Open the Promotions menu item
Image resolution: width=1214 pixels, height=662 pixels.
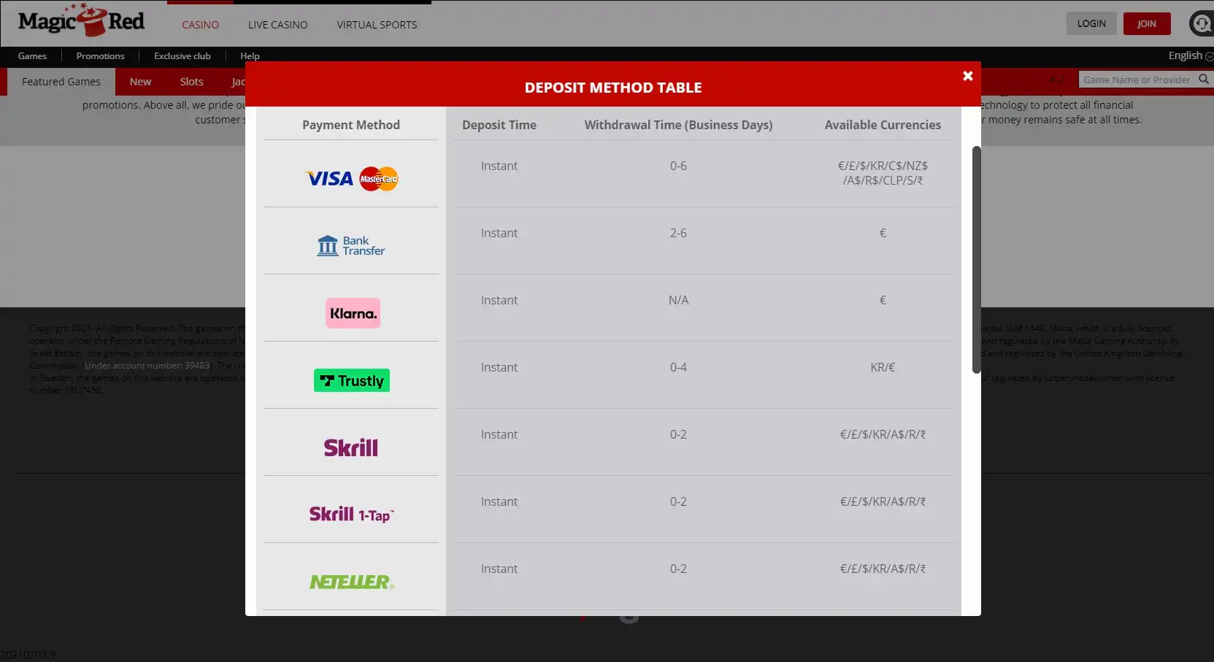point(100,56)
